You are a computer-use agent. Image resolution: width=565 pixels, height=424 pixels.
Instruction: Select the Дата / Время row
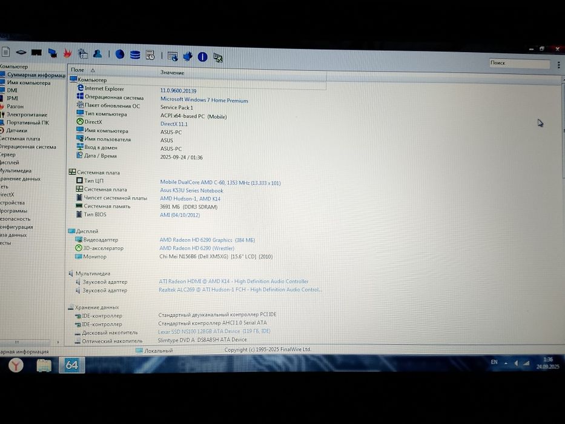point(140,156)
